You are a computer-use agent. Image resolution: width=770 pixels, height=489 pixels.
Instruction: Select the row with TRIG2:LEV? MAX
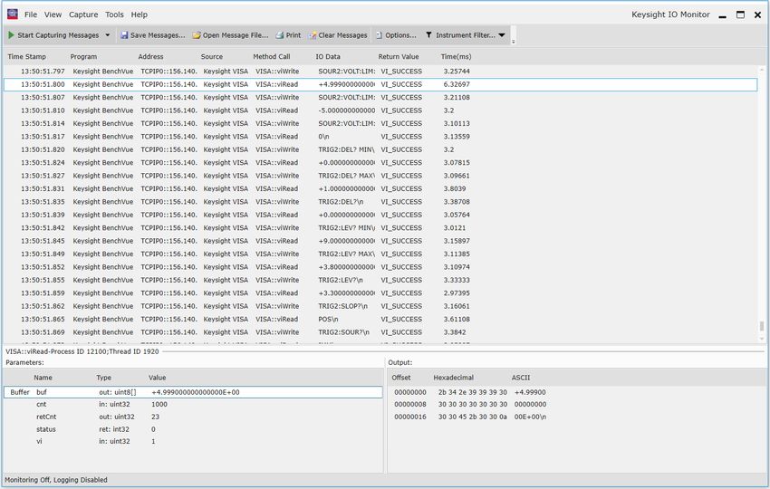click(380, 254)
